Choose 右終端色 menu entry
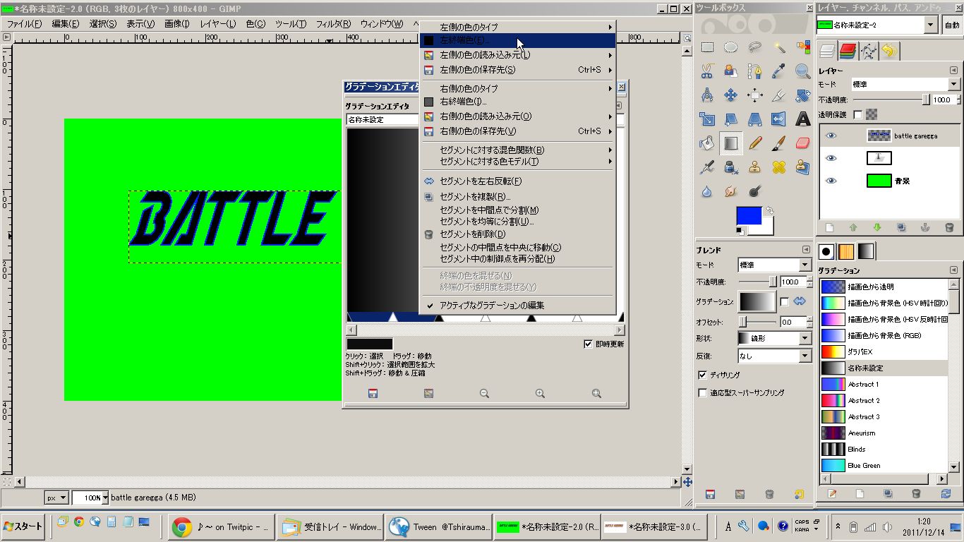This screenshot has height=542, width=964. [x=517, y=102]
